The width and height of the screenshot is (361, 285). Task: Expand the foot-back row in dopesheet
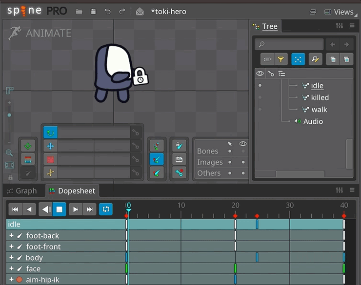(11, 236)
